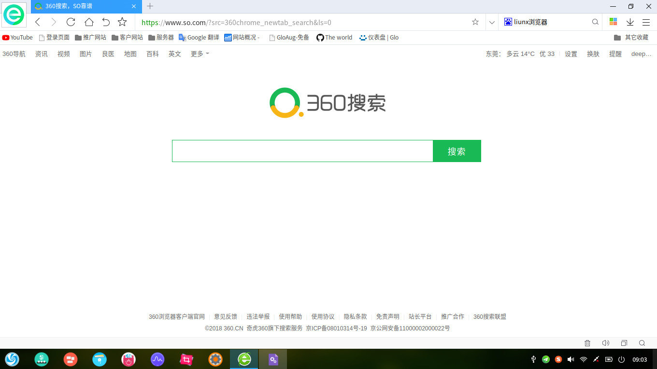Open the colorful apps grid icon
This screenshot has height=369, width=657.
point(613,22)
